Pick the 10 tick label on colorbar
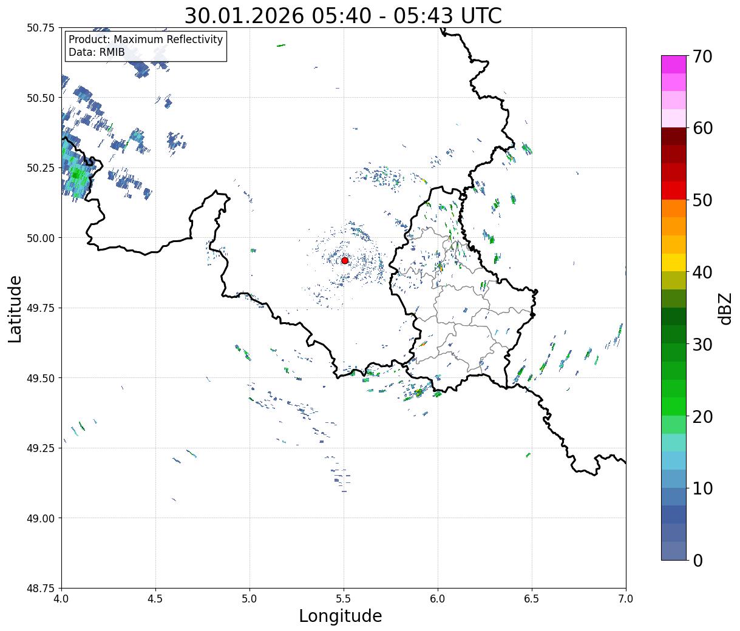The height and width of the screenshot is (631, 740). pyautogui.click(x=702, y=488)
